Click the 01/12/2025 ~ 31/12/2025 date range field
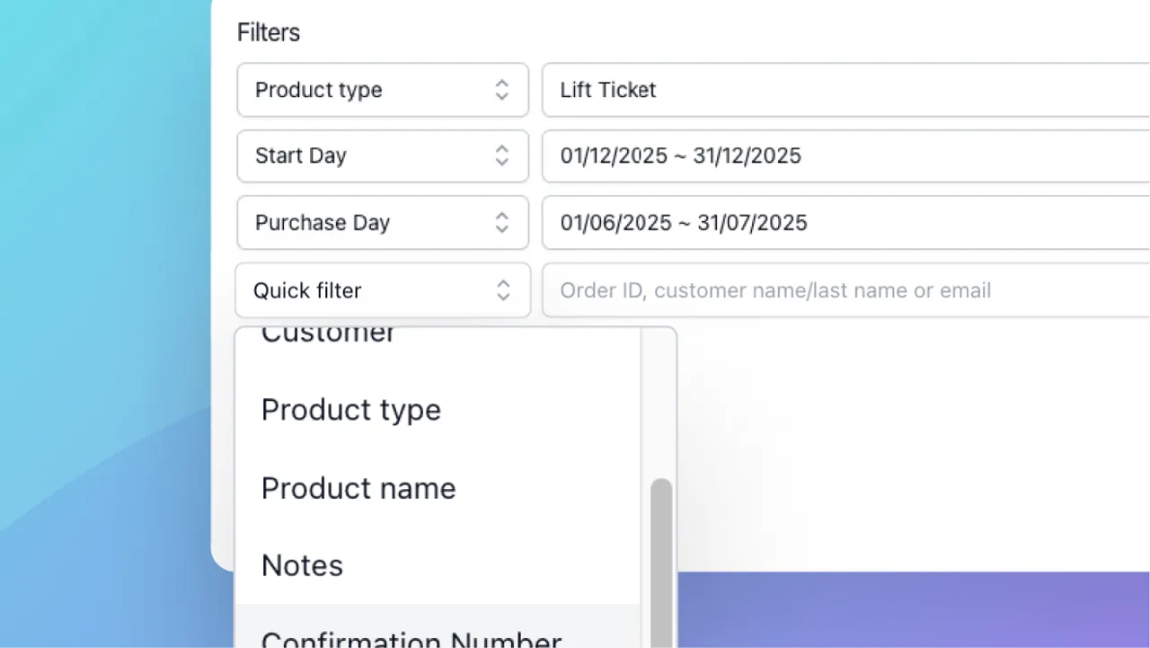 (x=845, y=155)
